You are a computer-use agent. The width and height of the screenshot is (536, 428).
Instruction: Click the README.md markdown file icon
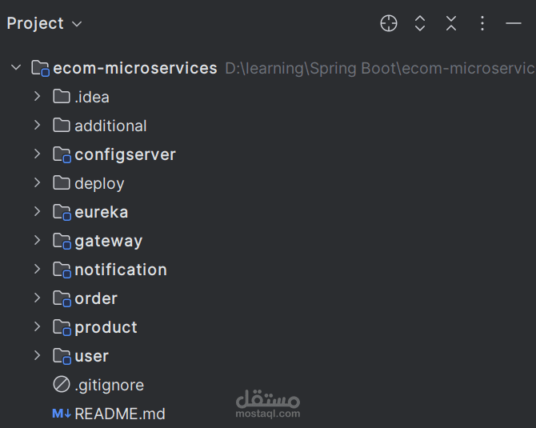coord(62,414)
